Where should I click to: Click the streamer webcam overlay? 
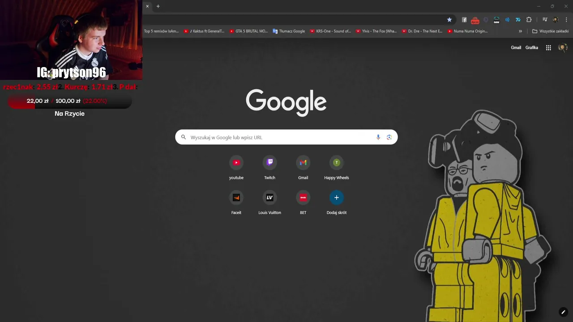(x=71, y=40)
